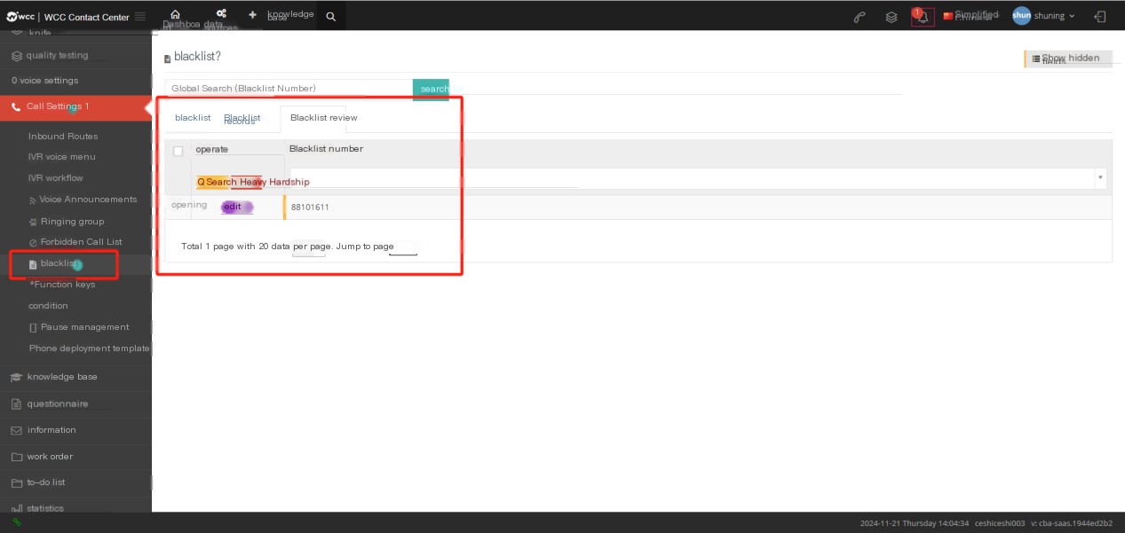
Task: Open the Dashboard home icon
Action: 175,15
